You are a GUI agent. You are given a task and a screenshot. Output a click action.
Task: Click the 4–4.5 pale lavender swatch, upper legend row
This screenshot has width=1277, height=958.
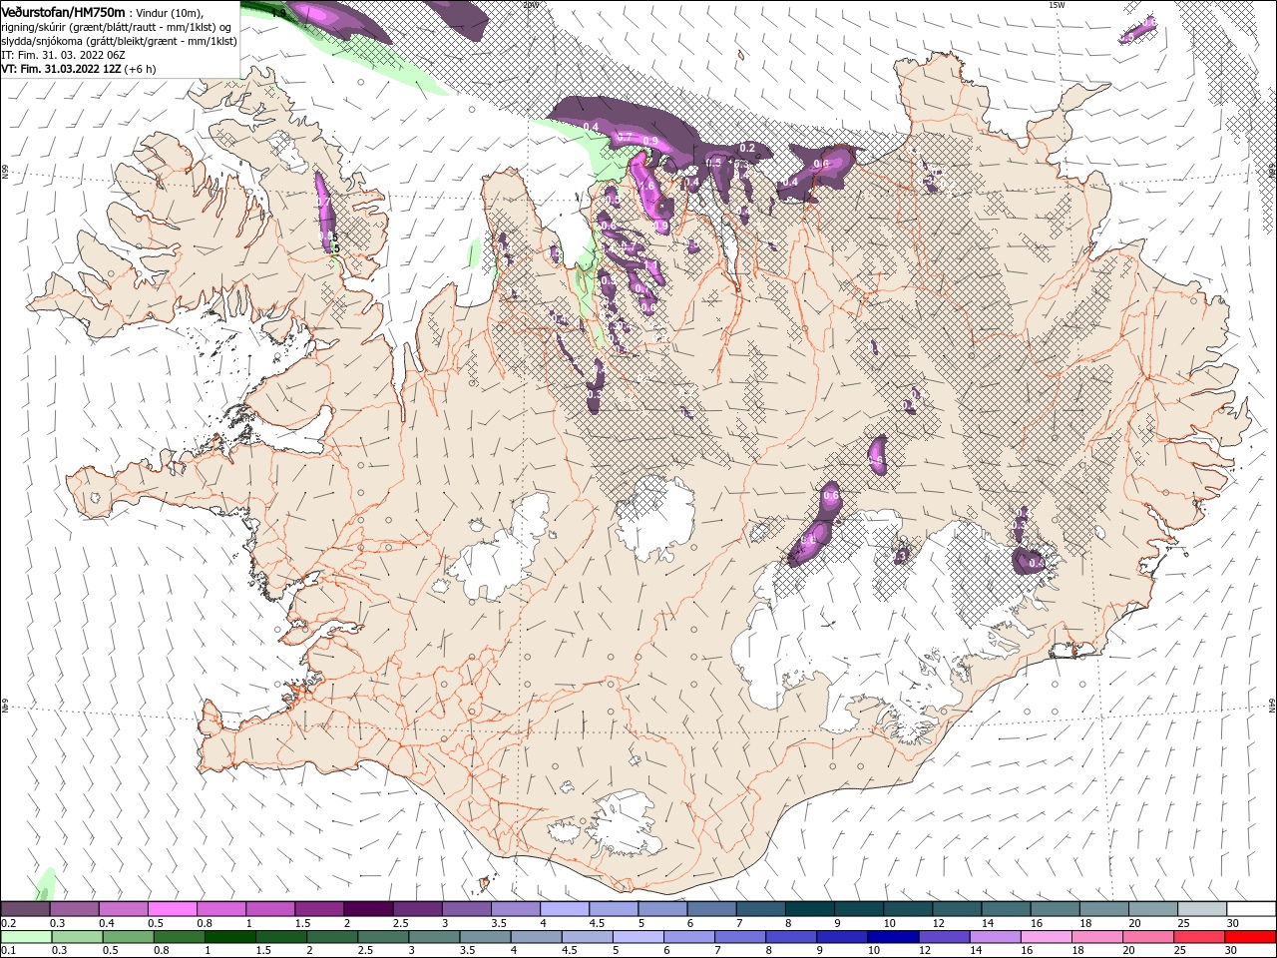565,908
